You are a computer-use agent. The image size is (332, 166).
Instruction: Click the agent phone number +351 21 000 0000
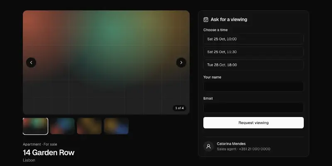coord(254,149)
